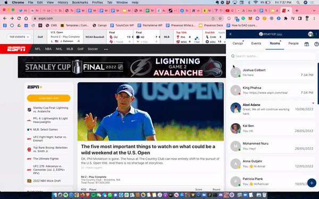Select the Rooms tab

coord(275,44)
